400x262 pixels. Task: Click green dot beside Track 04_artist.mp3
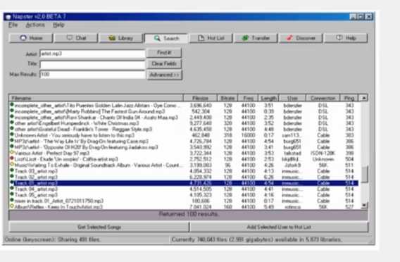[12, 188]
